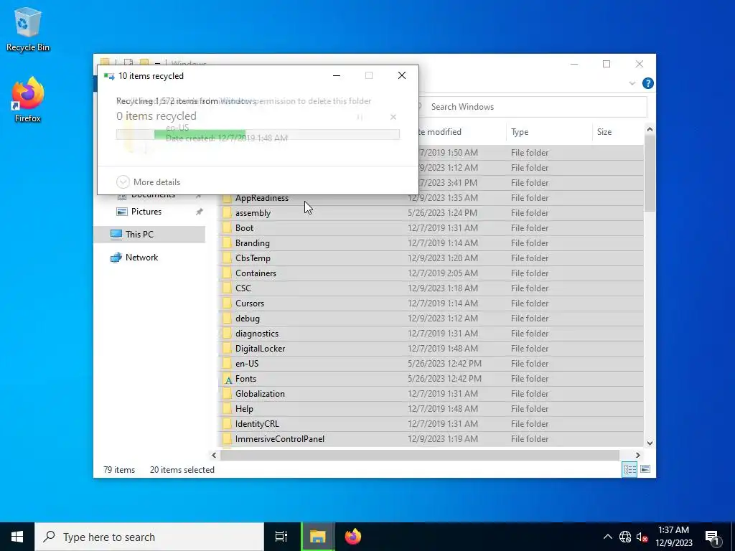Switch to details view layout icon

pyautogui.click(x=629, y=469)
